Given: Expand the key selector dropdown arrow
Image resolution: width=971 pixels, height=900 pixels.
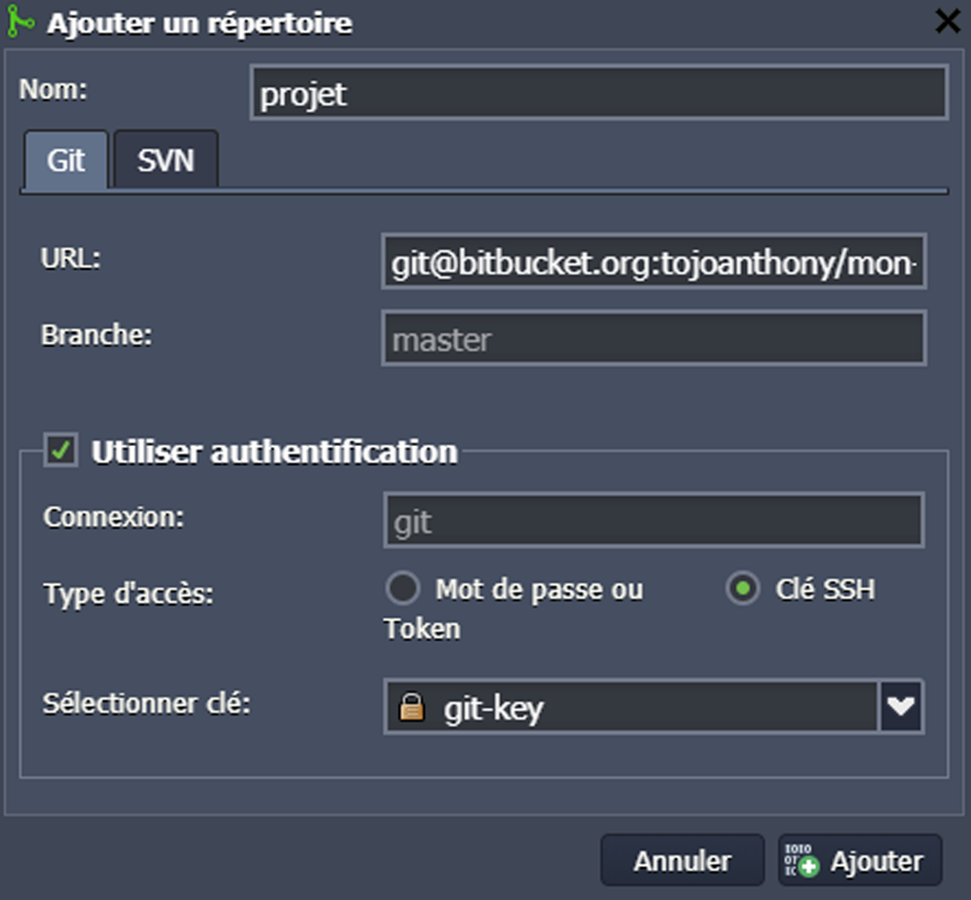Looking at the screenshot, I should pos(901,707).
